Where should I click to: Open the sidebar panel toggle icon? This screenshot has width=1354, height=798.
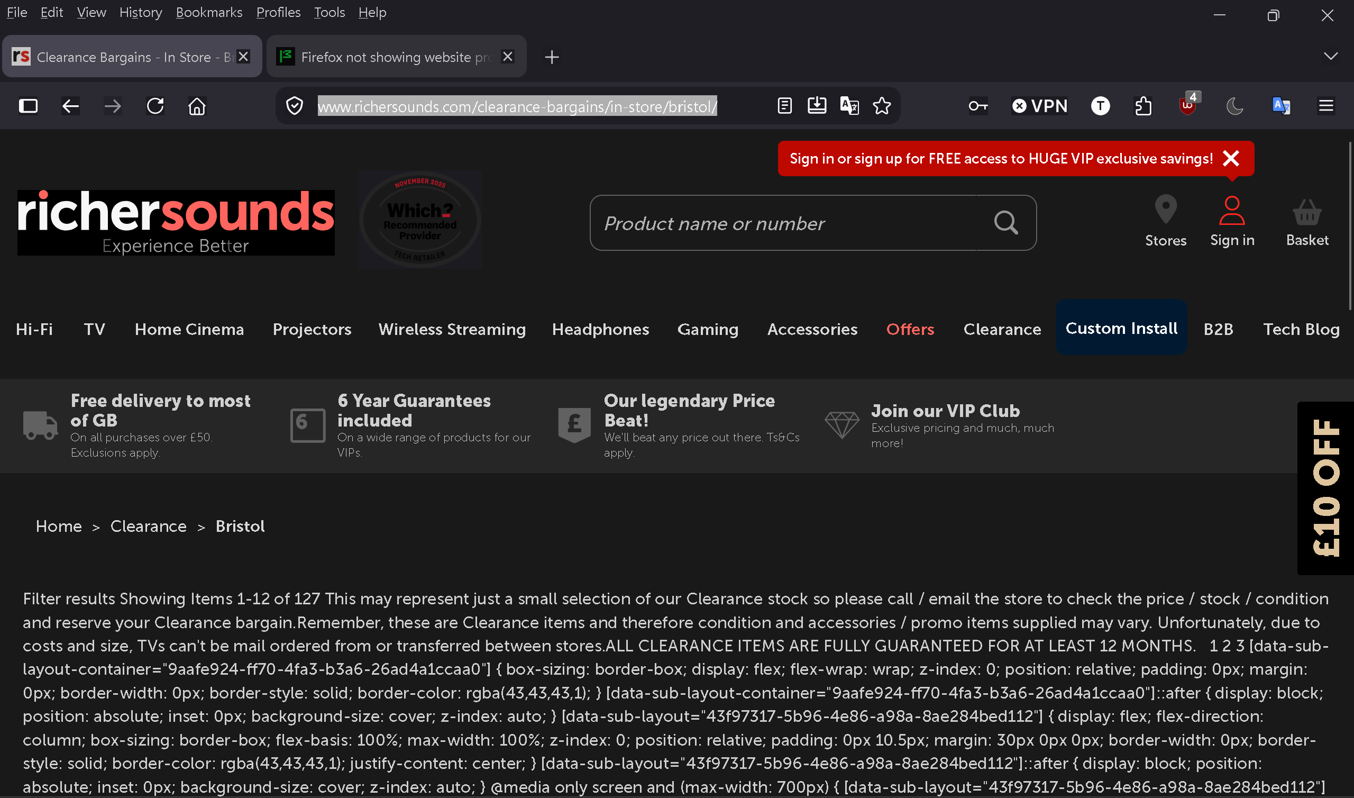[x=29, y=106]
